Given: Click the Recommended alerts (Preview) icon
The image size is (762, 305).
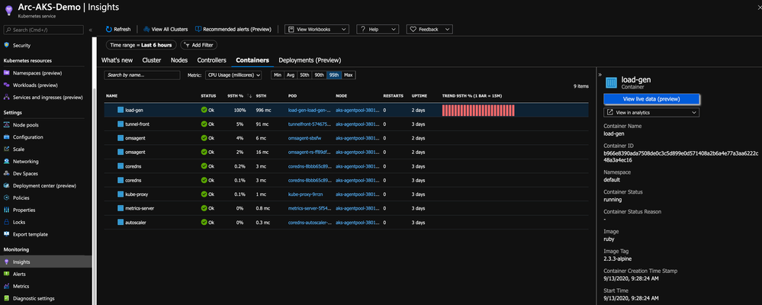Looking at the screenshot, I should click(198, 29).
